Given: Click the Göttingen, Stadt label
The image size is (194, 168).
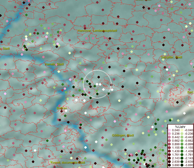Looking at the screenshot, I should click(123, 135).
